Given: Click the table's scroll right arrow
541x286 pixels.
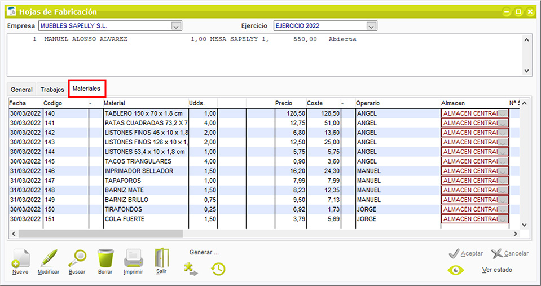Looking at the screenshot, I should point(516,234).
